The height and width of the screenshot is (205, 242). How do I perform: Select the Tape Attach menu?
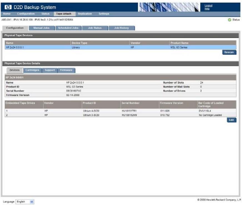point(65,14)
